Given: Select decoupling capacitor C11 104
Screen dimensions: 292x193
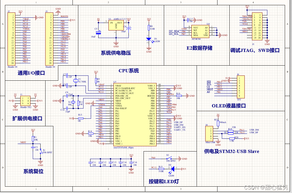Looking at the screenshot, I should tap(91, 163).
